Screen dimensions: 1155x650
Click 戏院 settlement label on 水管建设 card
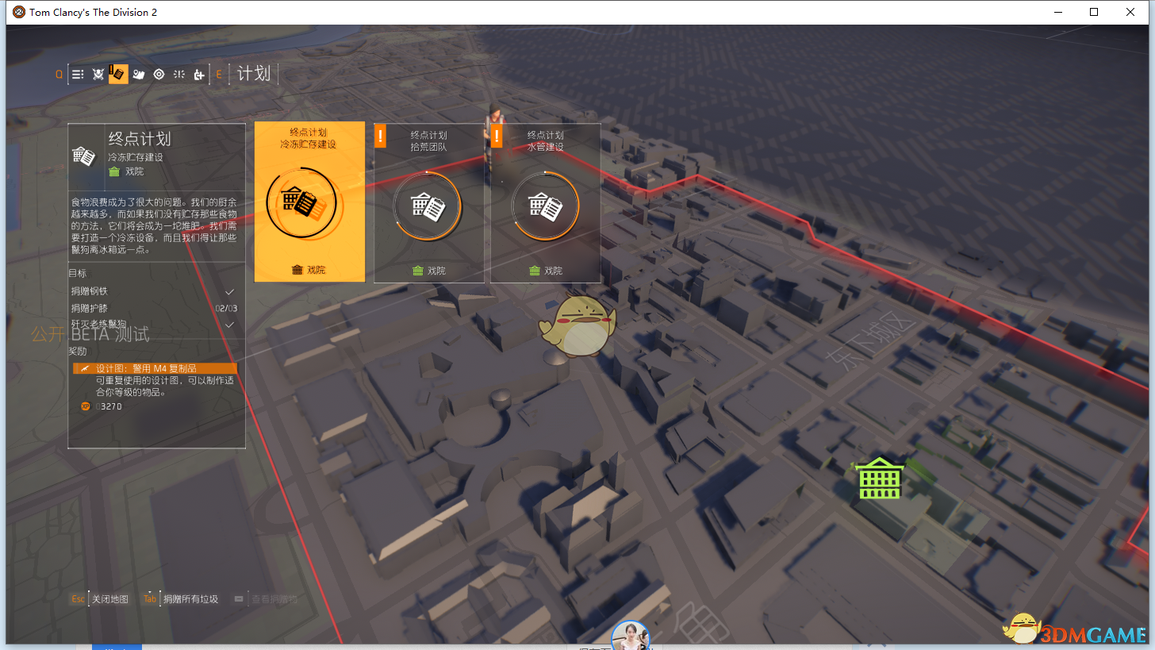point(546,271)
